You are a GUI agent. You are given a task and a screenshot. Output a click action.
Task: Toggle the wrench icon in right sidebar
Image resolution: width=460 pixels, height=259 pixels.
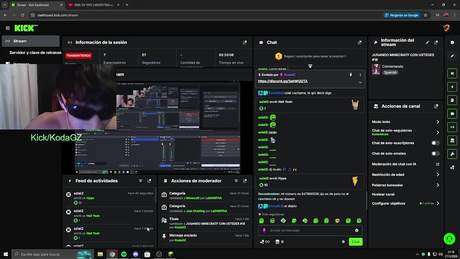coord(452,154)
